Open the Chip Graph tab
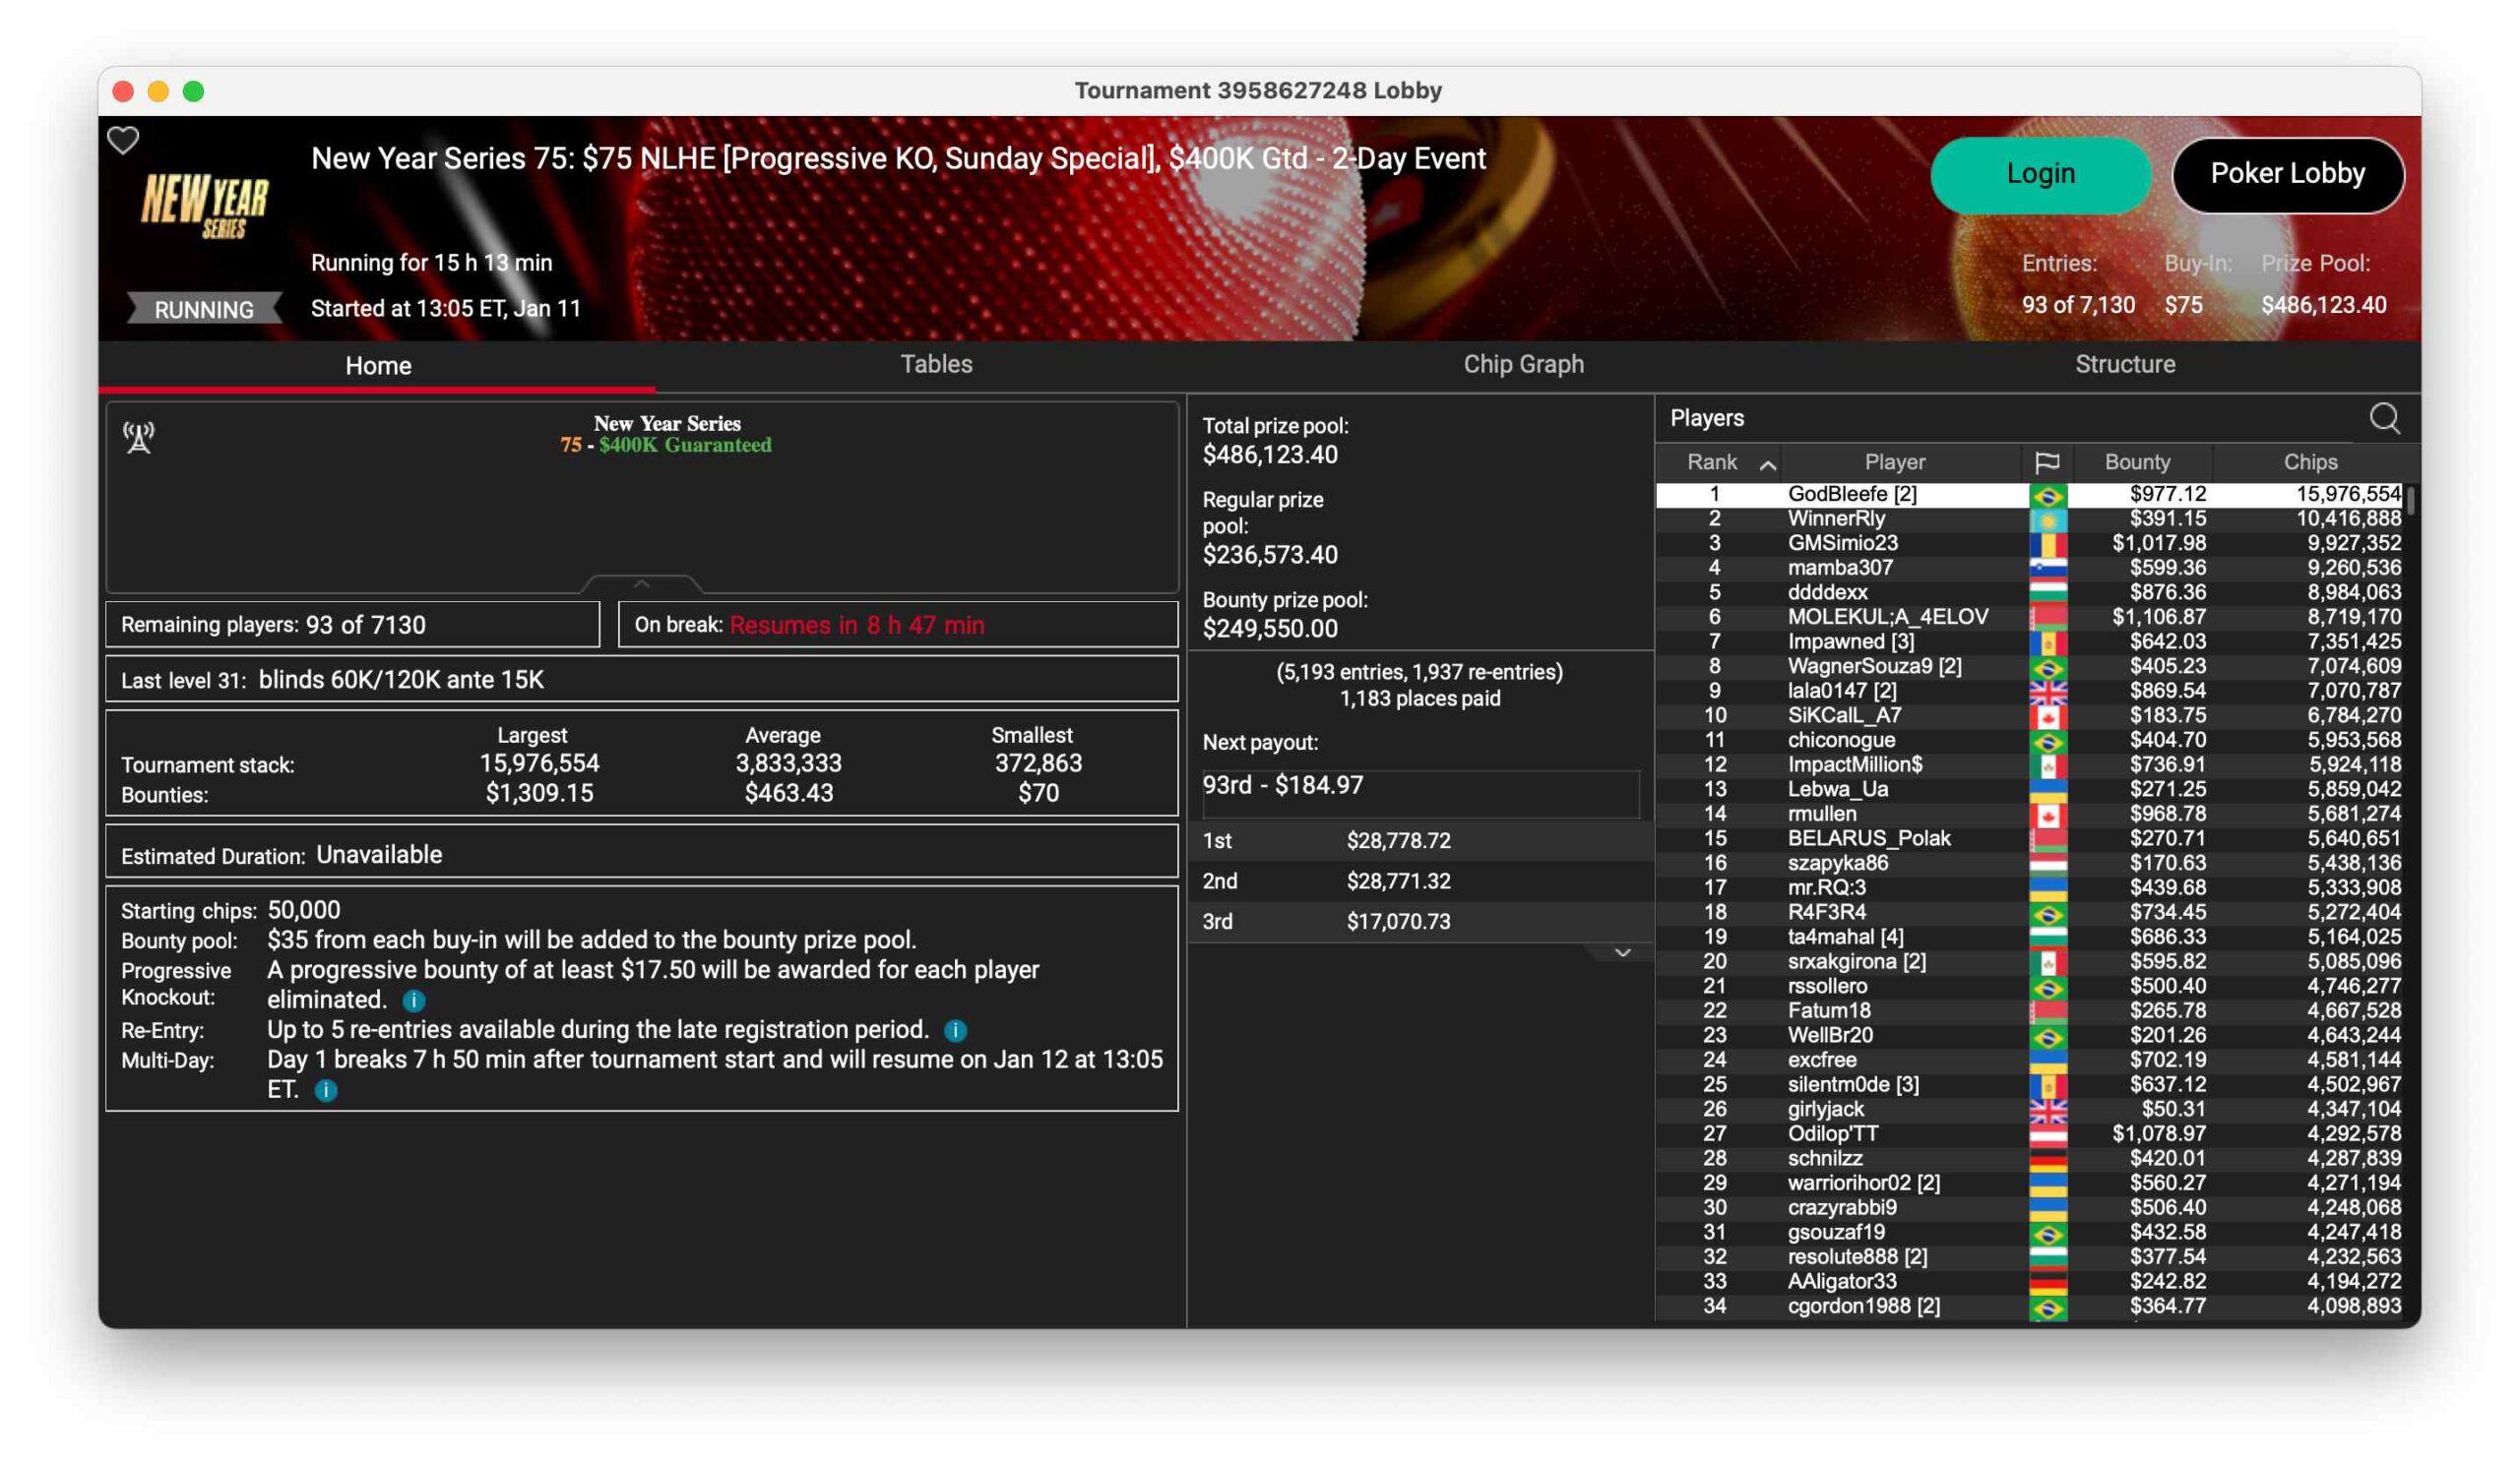 [1523, 364]
